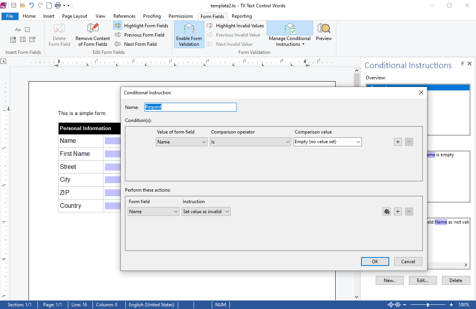Screen dimensions: 476x309
Task: Confirm dialog with OK button
Action: click(375, 261)
